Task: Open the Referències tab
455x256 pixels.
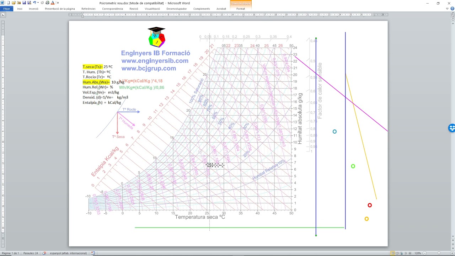Action: click(x=88, y=9)
